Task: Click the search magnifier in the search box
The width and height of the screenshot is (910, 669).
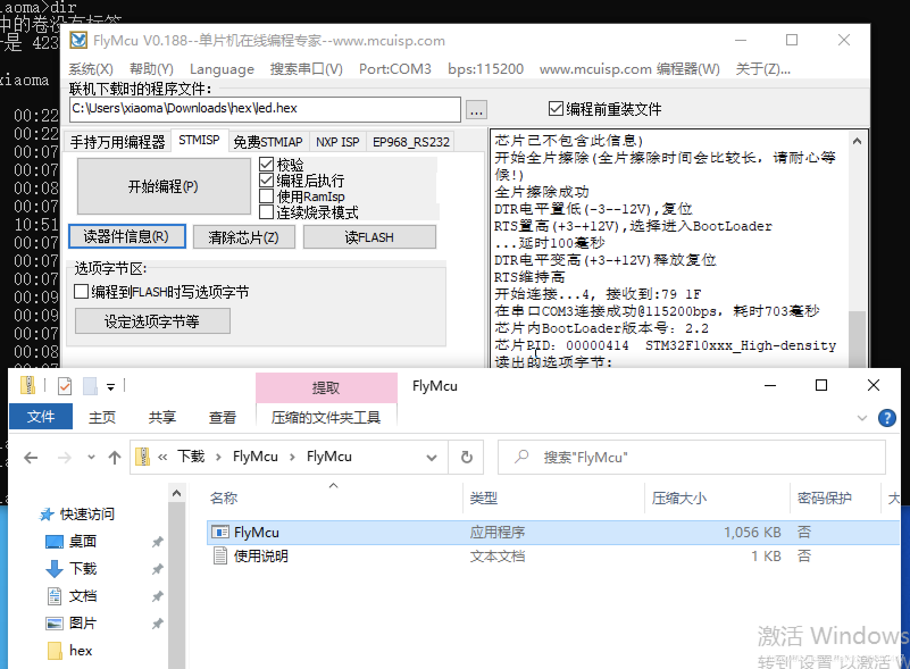Action: [520, 457]
